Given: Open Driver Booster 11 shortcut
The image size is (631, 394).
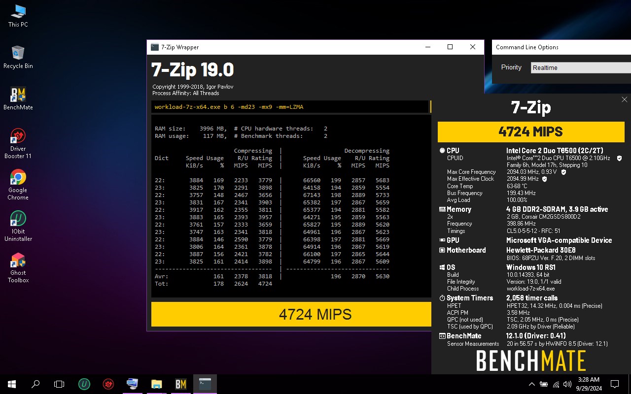Looking at the screenshot, I should coord(18,143).
